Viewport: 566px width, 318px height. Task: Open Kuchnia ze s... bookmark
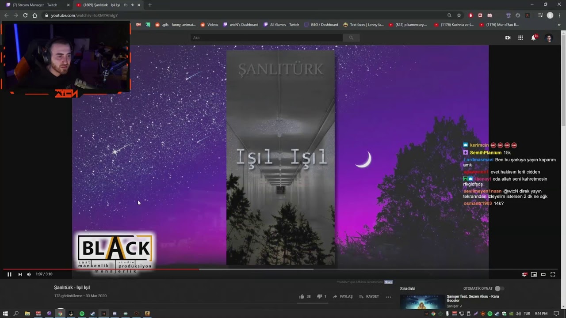tap(454, 25)
